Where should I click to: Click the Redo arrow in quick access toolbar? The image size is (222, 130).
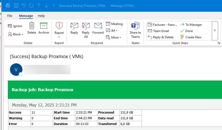(x=31, y=6)
